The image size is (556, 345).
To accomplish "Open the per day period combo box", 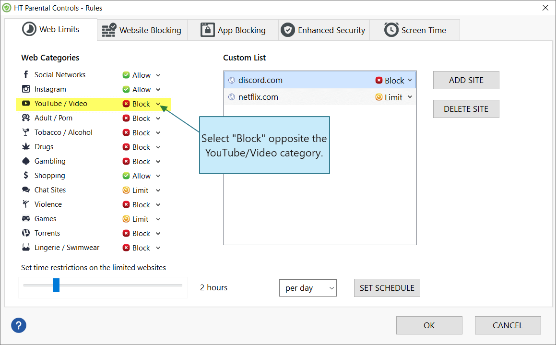I will coord(308,288).
